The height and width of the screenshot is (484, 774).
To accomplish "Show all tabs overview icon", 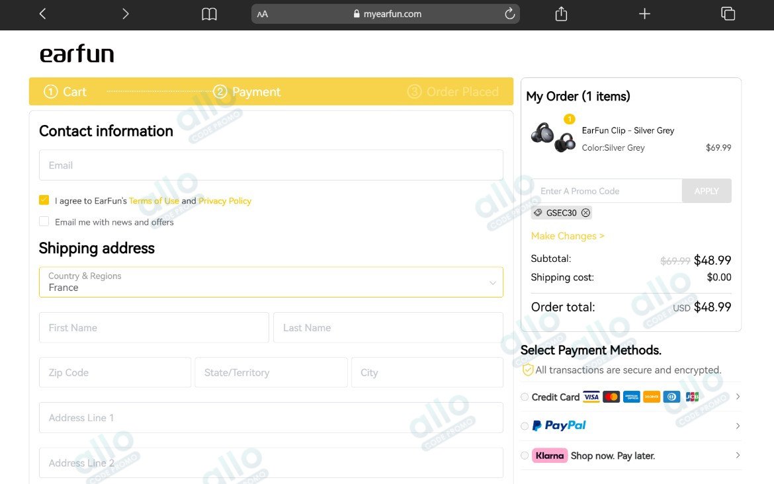I will point(728,14).
